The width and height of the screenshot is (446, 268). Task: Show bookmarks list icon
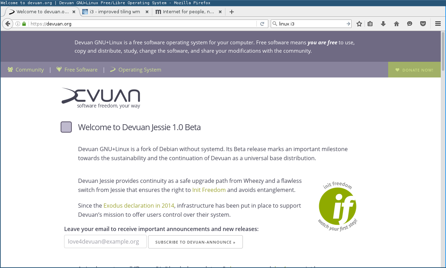tap(370, 24)
